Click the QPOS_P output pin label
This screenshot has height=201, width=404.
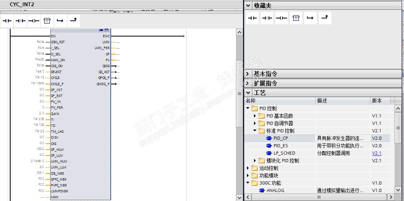click(x=104, y=78)
